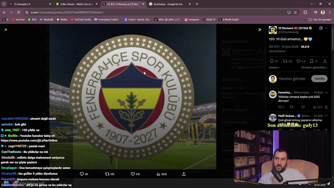Repost the Yıldızlar olmasa comment
The width and height of the screenshot is (334, 188).
click(x=292, y=107)
